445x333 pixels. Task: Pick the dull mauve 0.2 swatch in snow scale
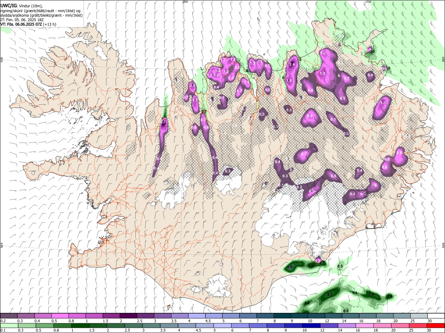click(9, 316)
